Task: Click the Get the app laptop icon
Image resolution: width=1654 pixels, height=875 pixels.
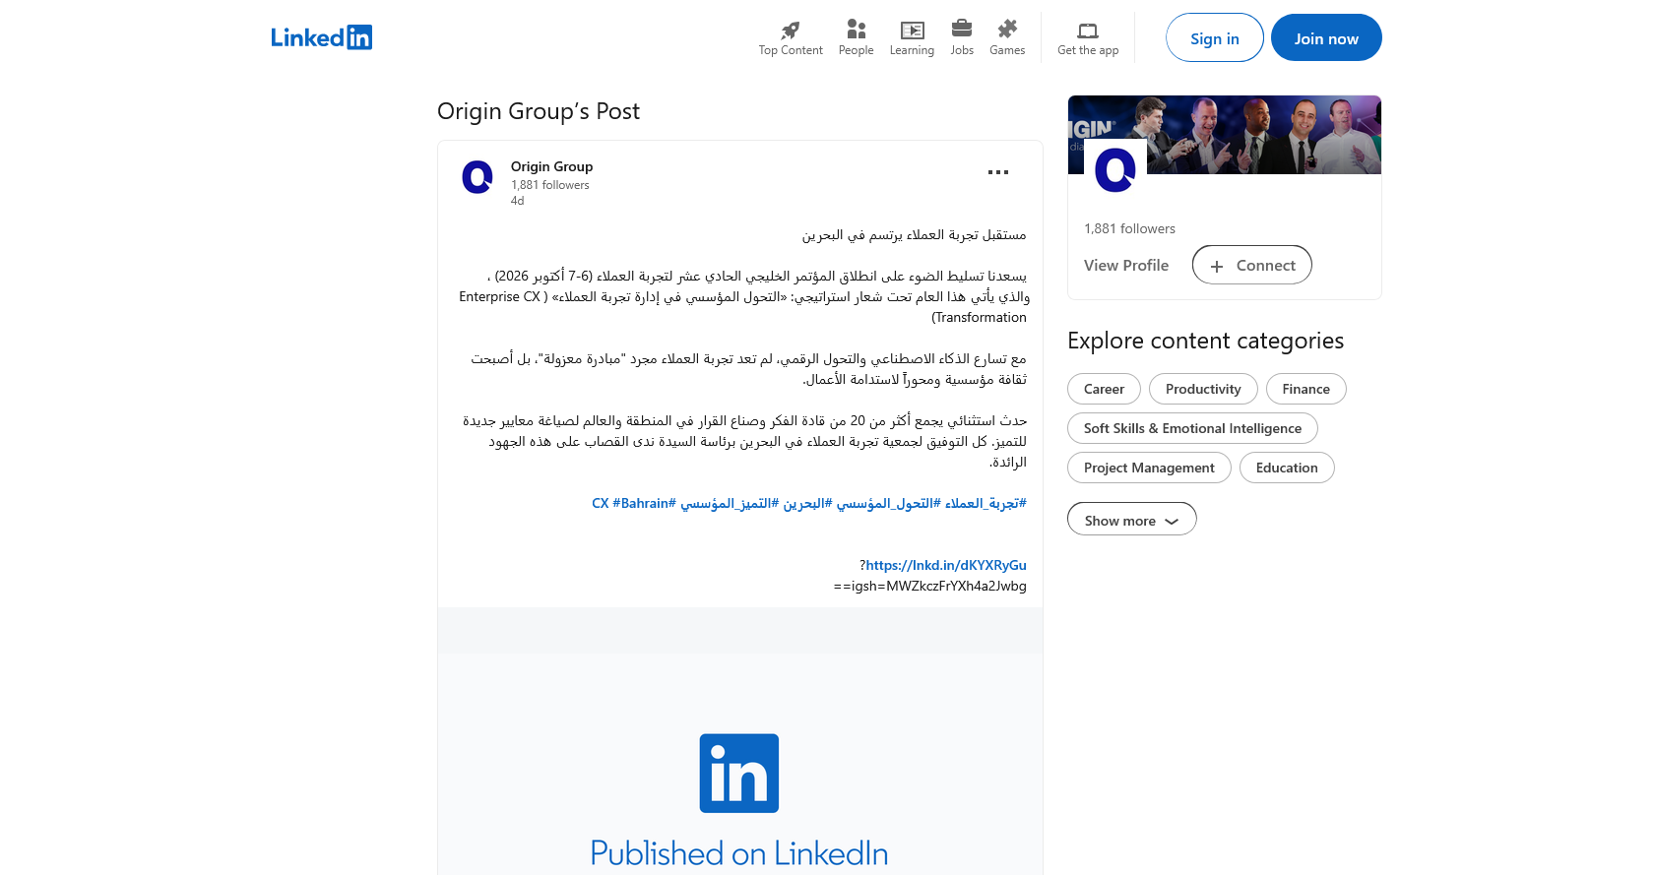Action: [1088, 31]
